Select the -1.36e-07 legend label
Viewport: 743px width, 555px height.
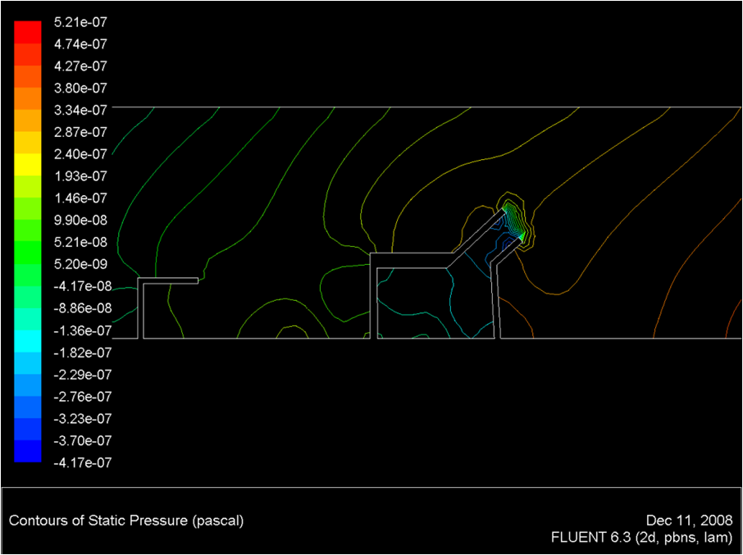(x=83, y=330)
